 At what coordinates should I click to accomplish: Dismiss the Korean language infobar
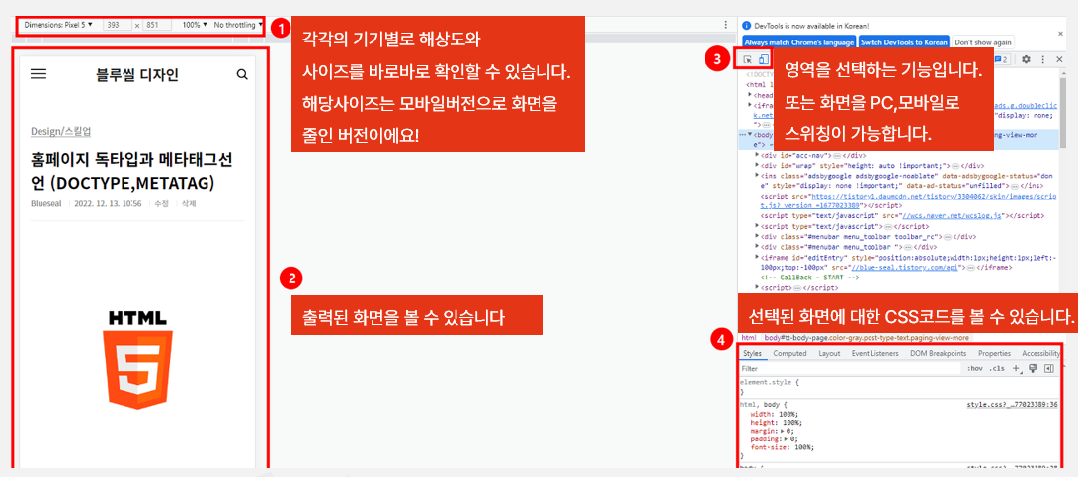1060,33
